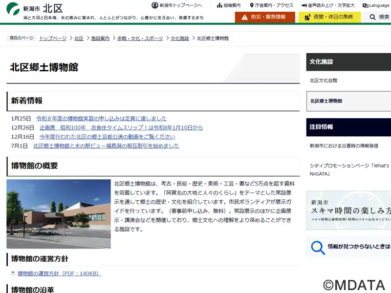Screen dimensions: 391x293
Task: Click the Niigata City Kita-ku logo
Action: pos(35,8)
